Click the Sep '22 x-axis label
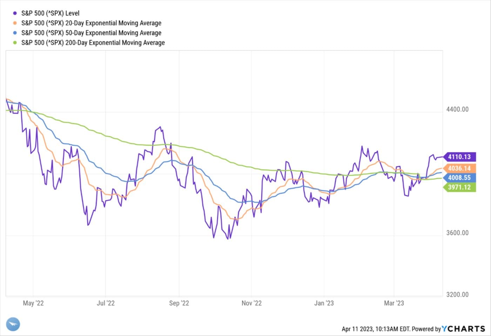The width and height of the screenshot is (491, 336). (x=179, y=303)
